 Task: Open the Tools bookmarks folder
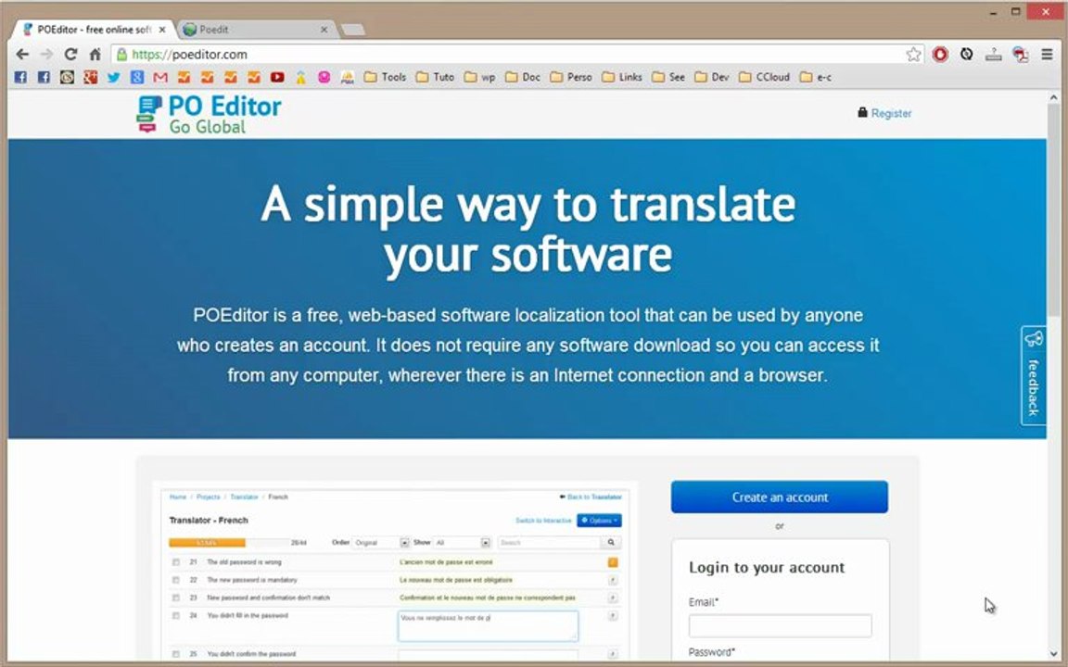tap(385, 77)
